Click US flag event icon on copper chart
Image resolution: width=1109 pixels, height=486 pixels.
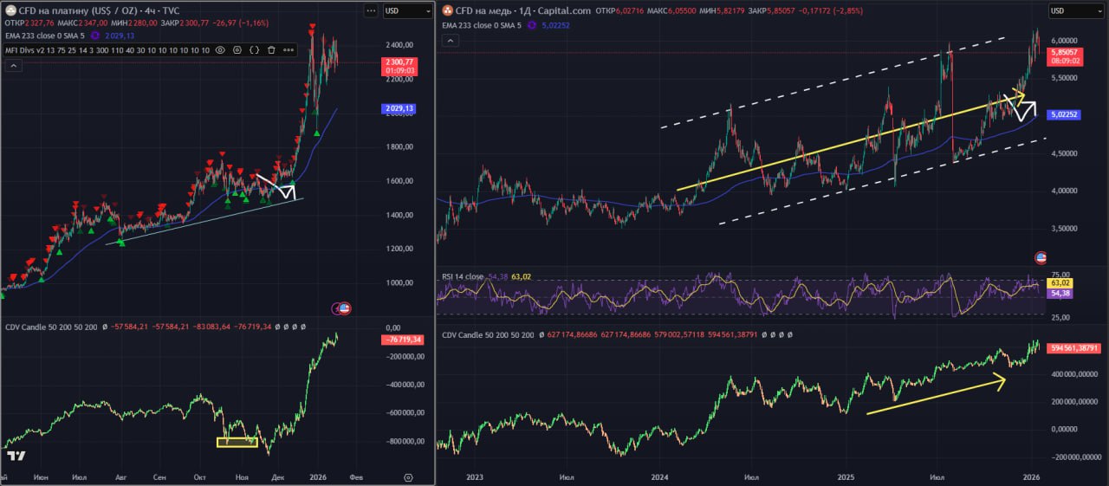[1041, 257]
